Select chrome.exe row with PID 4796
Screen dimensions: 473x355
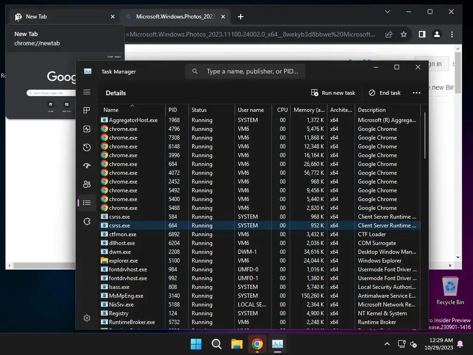[x=260, y=129]
